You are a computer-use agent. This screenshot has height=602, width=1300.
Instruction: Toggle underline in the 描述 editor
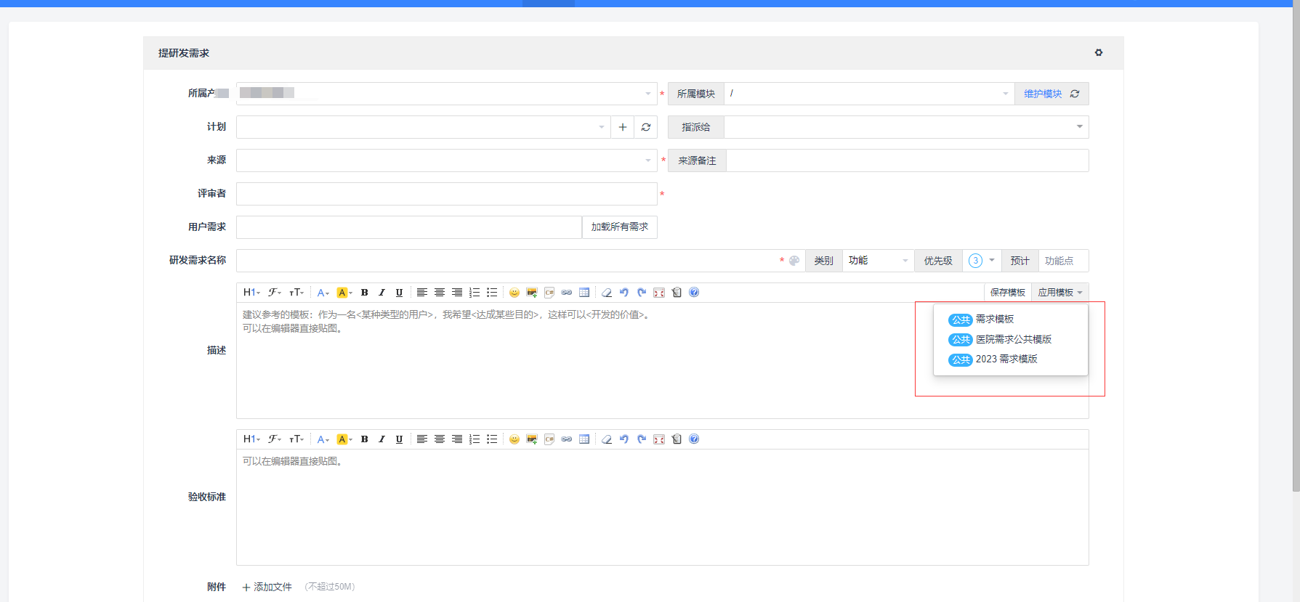[399, 293]
